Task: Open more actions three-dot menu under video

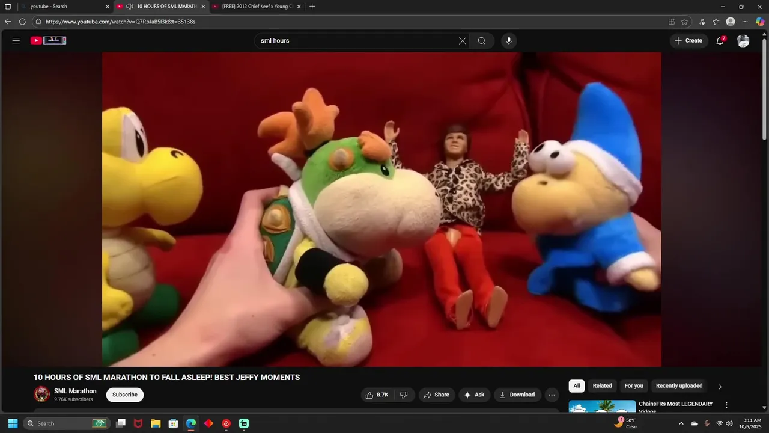Action: (x=552, y=395)
